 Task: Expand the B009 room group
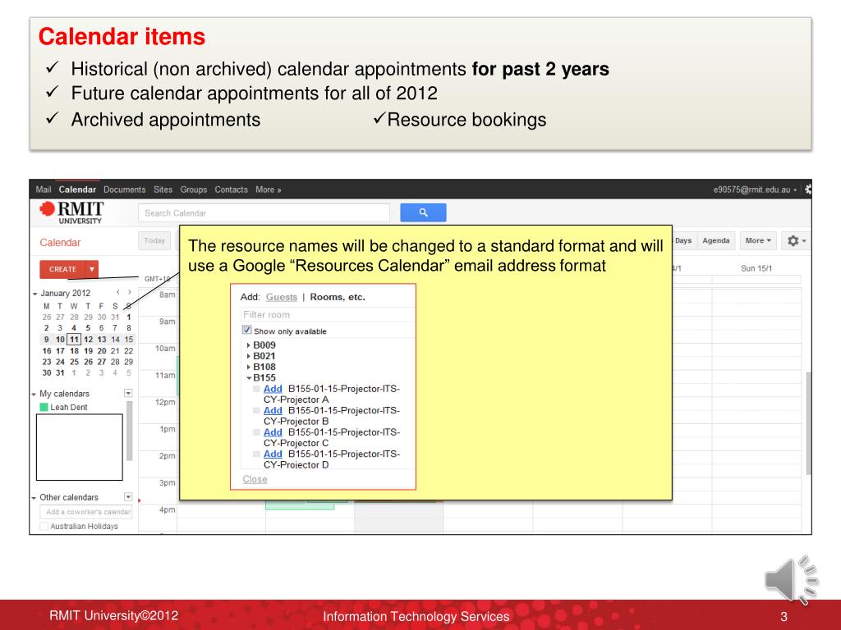click(x=248, y=345)
